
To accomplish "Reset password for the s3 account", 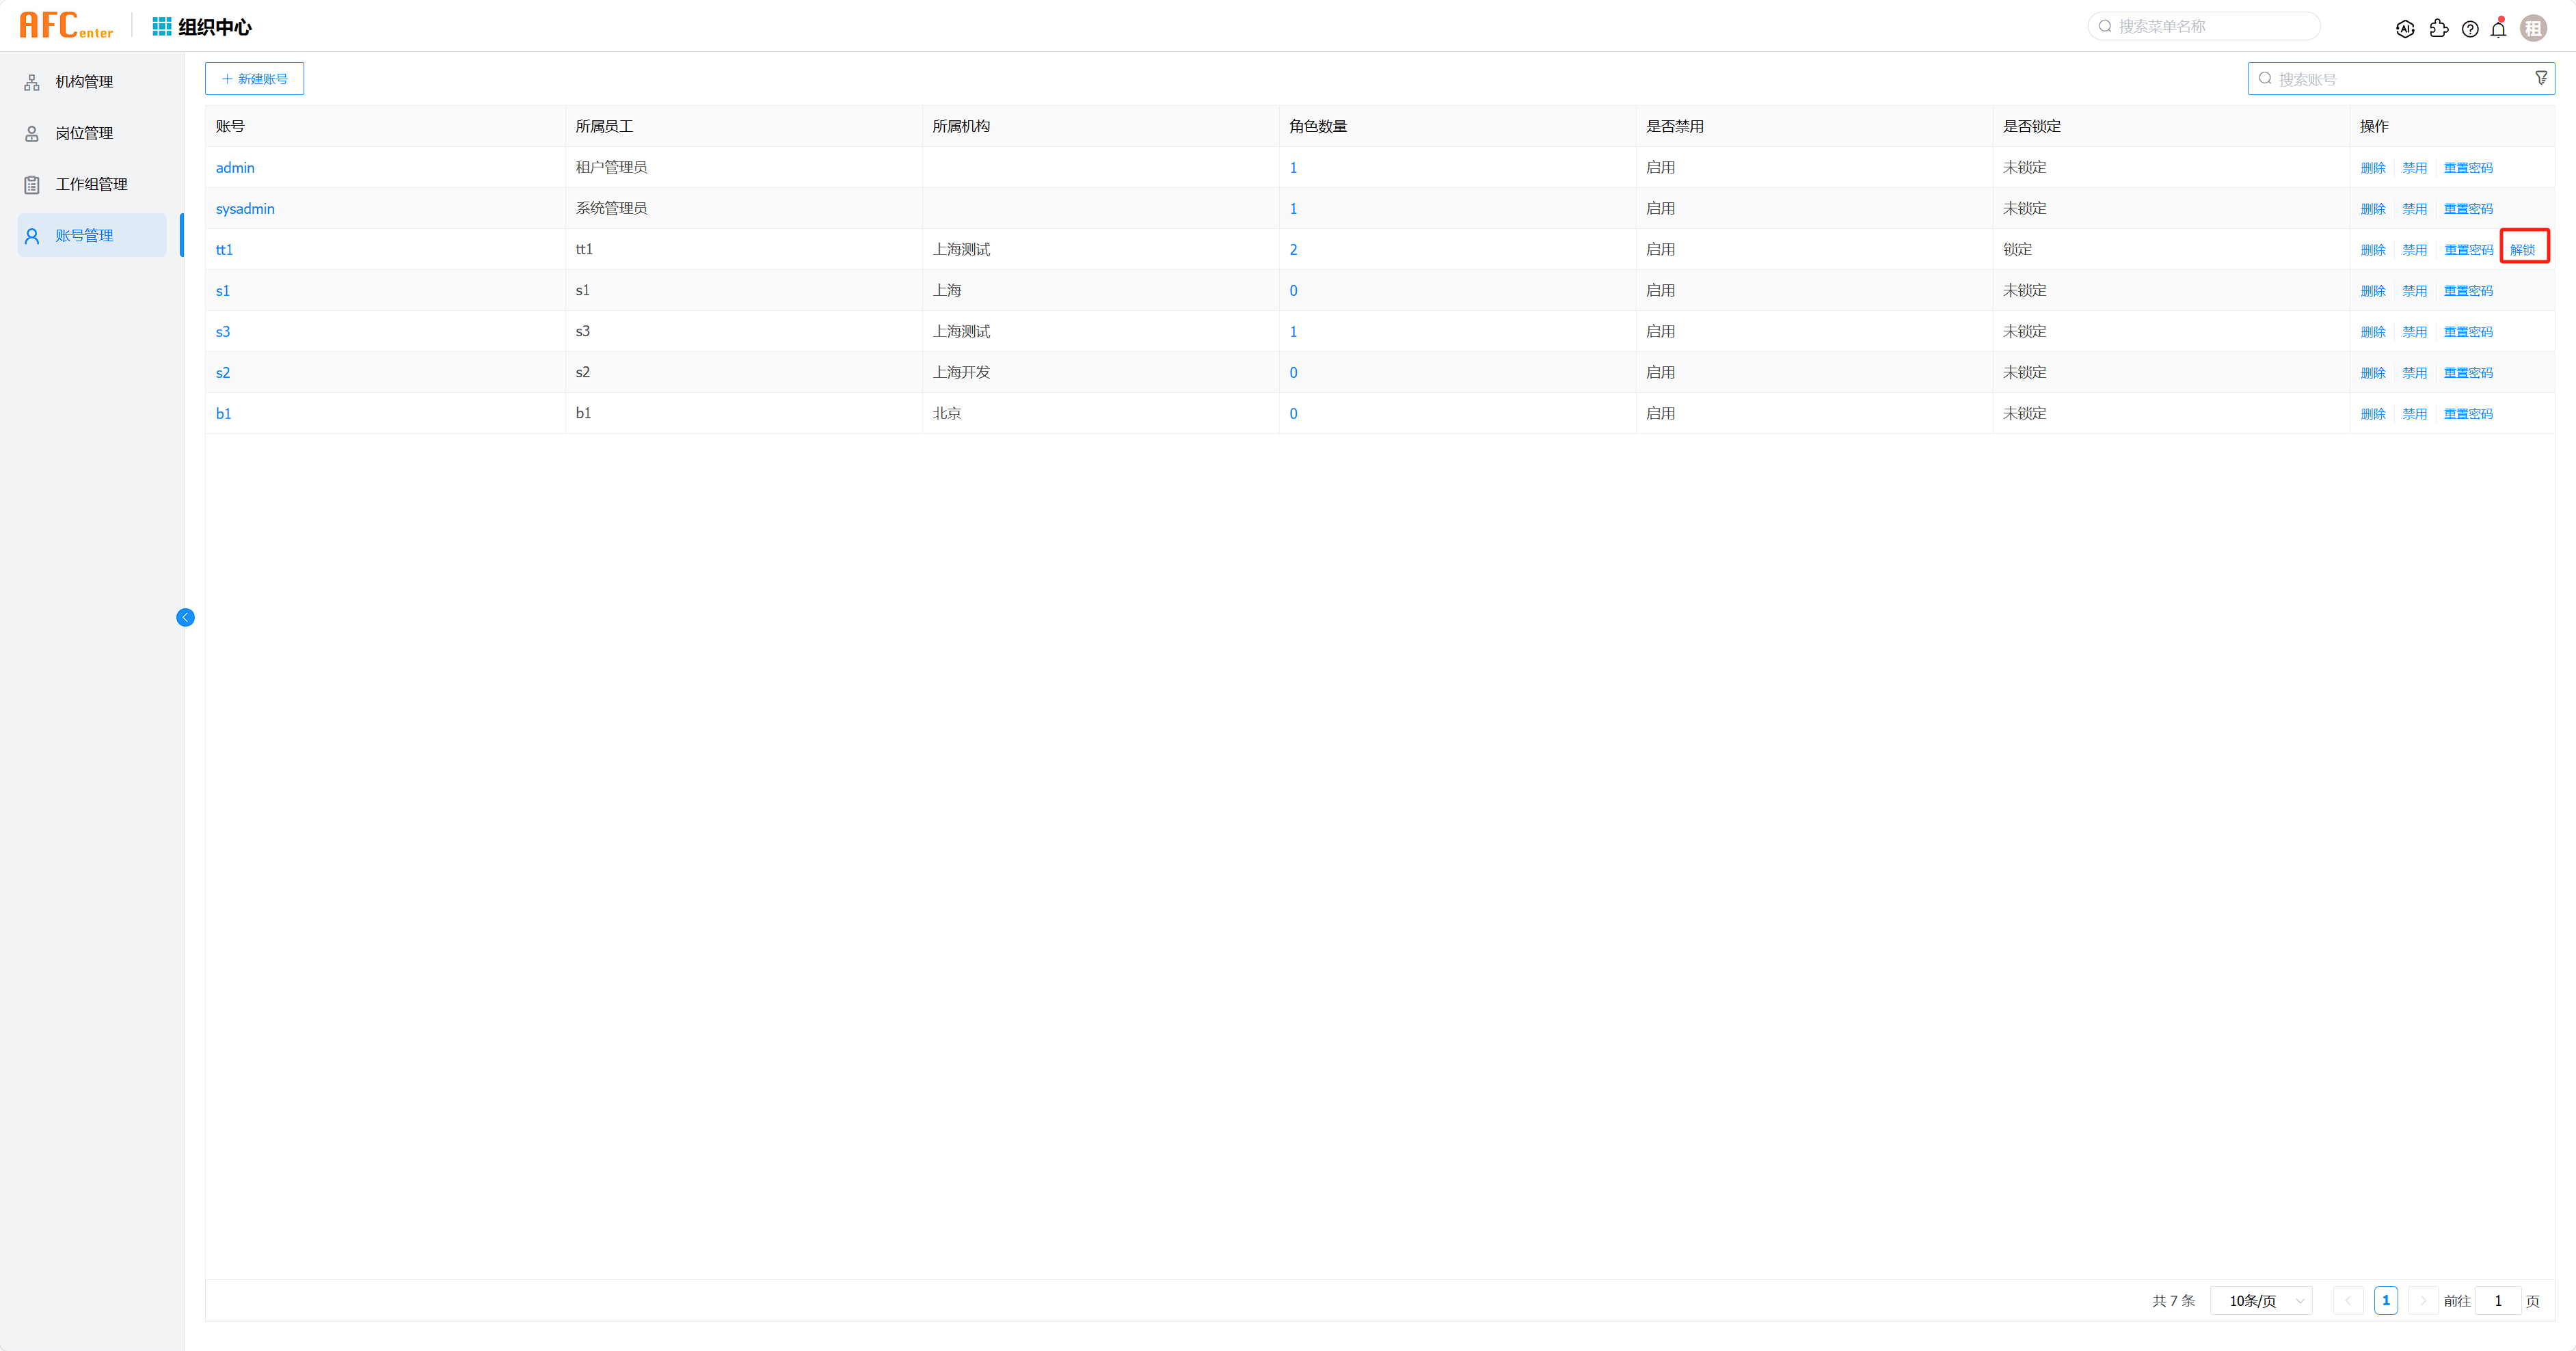I will 2467,331.
